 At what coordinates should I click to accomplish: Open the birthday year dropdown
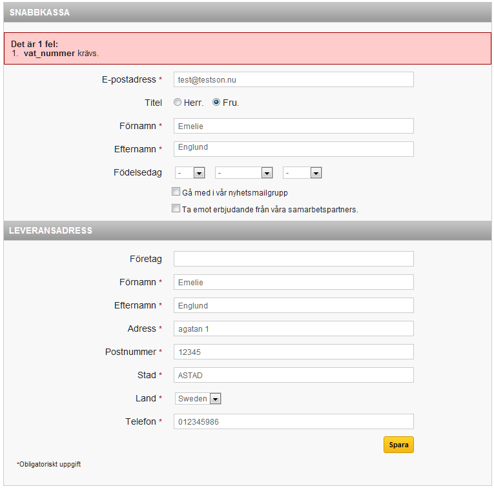tap(302, 173)
